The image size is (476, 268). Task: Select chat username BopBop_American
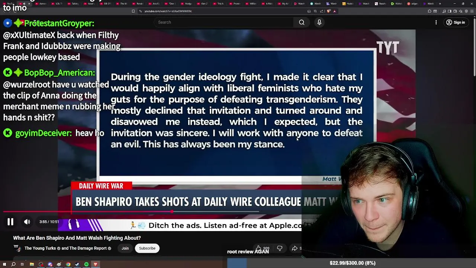[59, 73]
